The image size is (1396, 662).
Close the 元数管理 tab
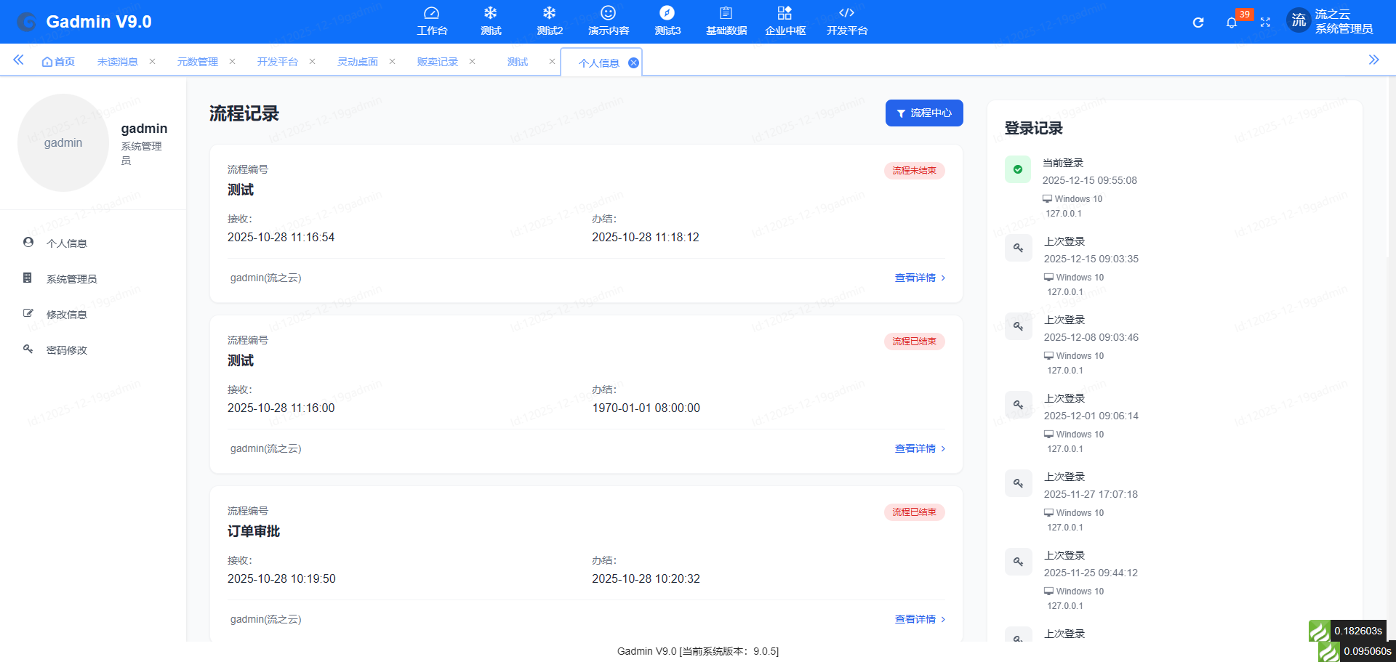click(x=232, y=62)
